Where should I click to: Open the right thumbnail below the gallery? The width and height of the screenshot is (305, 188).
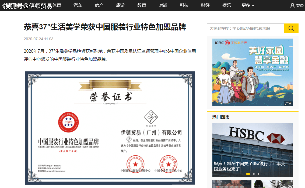pos(274,184)
